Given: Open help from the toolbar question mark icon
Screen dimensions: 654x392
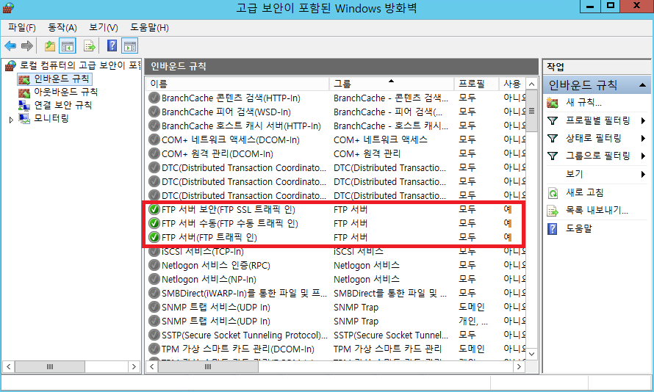Looking at the screenshot, I should coord(112,46).
